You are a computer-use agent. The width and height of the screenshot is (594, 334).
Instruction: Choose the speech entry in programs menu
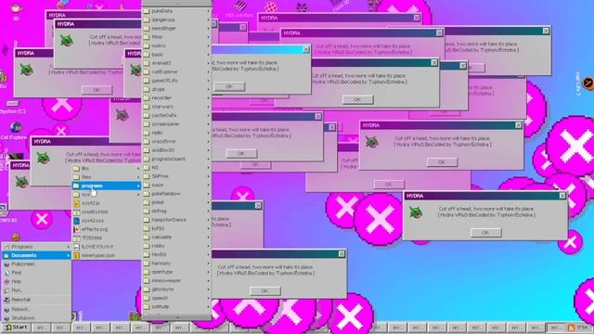pos(176,298)
